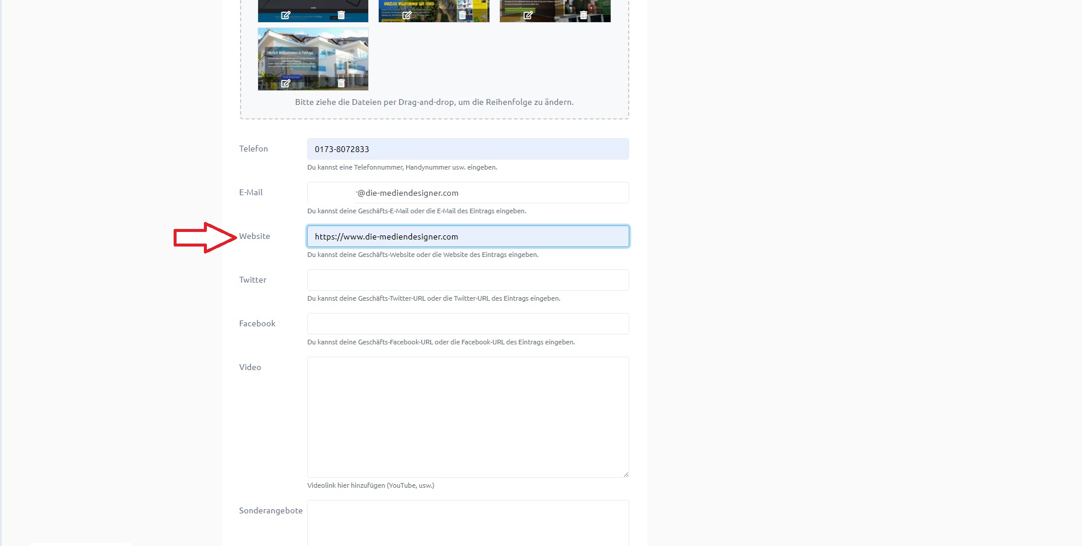Remove the Fethiye white villa image
The height and width of the screenshot is (546, 1082).
coord(341,83)
